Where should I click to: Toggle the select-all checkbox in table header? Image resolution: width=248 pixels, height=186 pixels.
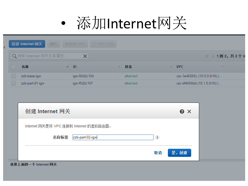[13, 67]
